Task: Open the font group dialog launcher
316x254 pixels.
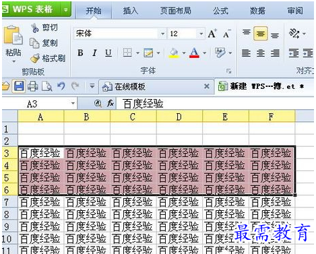Action: 229,71
